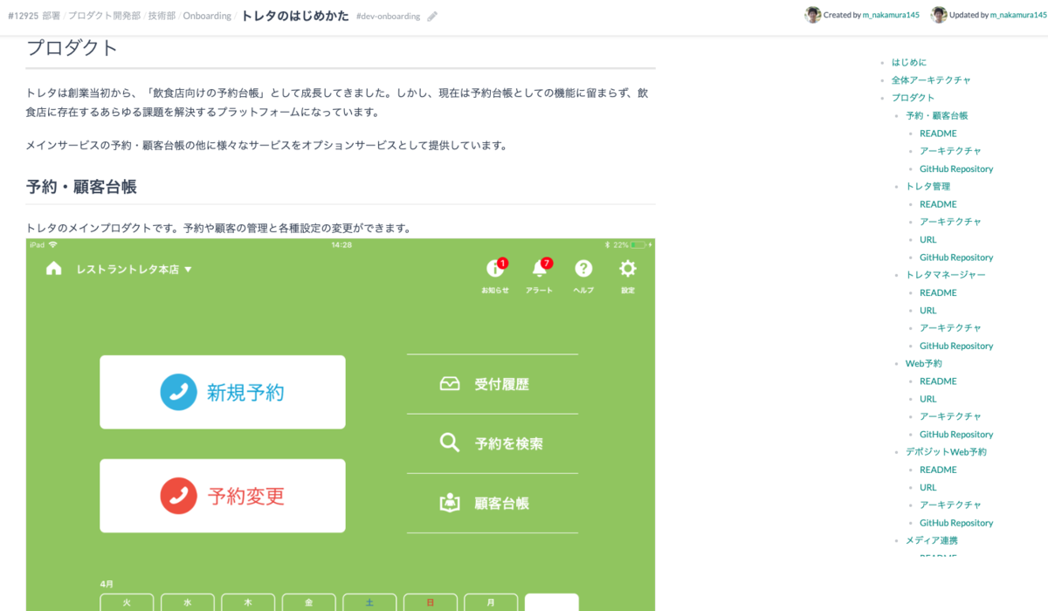Jump to はじめに in the table of contents

coord(909,62)
